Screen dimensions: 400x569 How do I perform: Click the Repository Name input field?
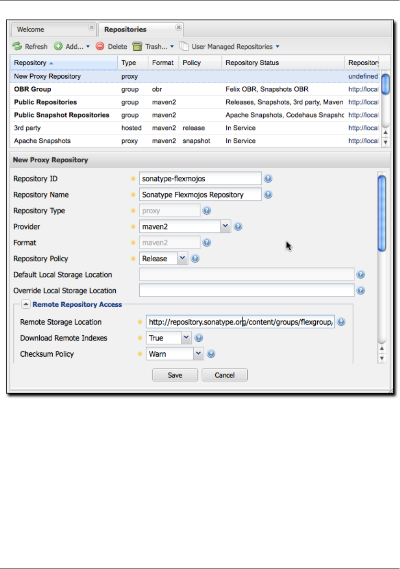click(x=200, y=195)
